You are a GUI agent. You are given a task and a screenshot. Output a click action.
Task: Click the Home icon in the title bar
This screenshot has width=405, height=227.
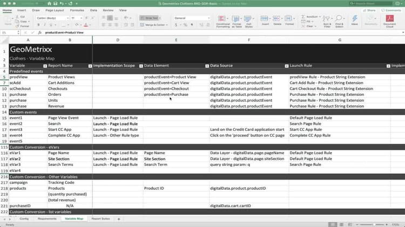(49, 4)
